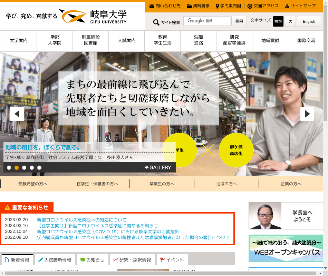This screenshot has width=328, height=276.
Task: Open 【在学生向け】新型コロナウイルス感染症に関するお知らせ notice
Action: click(97, 226)
